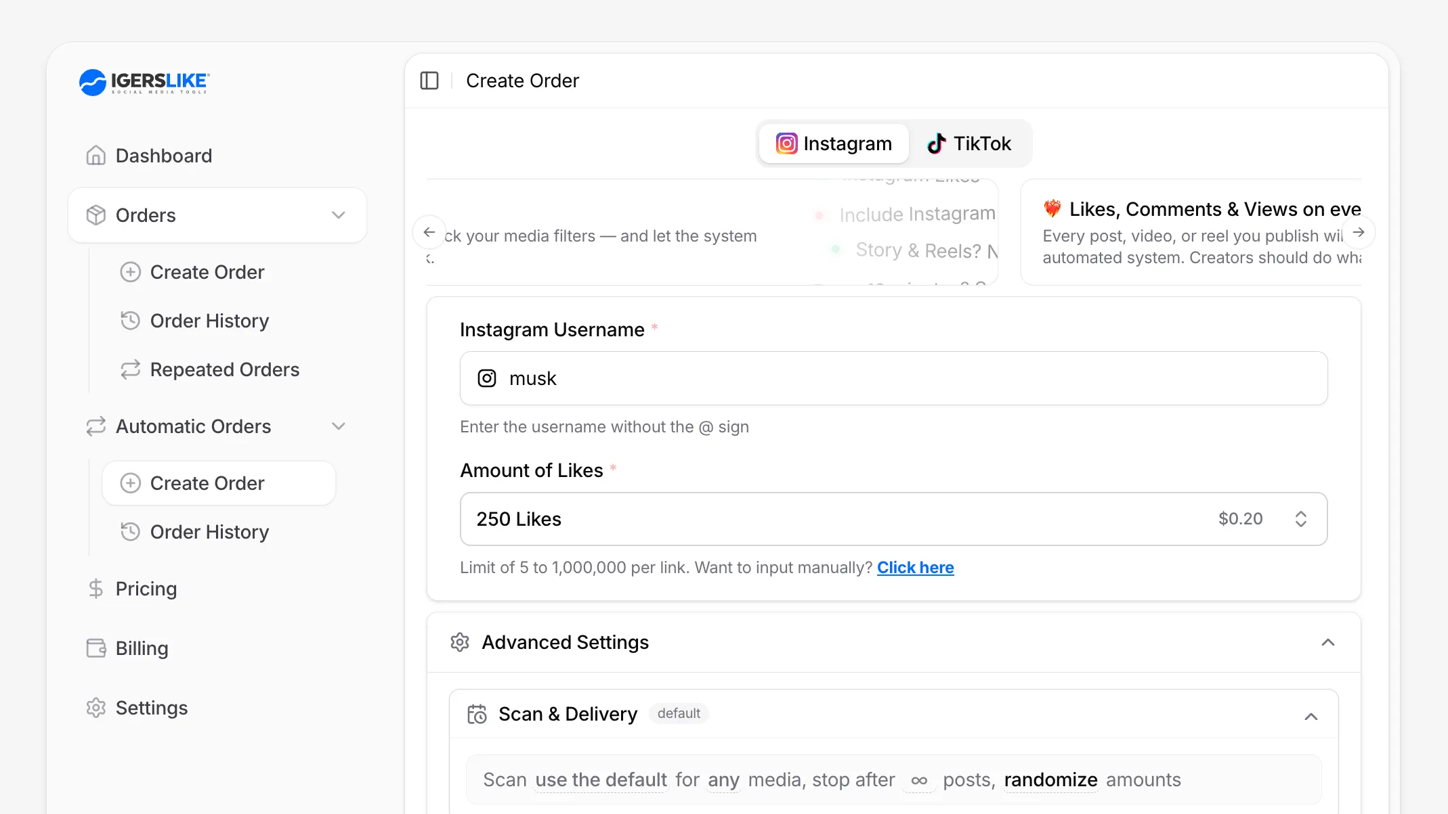Collapse the Automatic Orders chevron
This screenshot has height=814, width=1448.
click(339, 426)
